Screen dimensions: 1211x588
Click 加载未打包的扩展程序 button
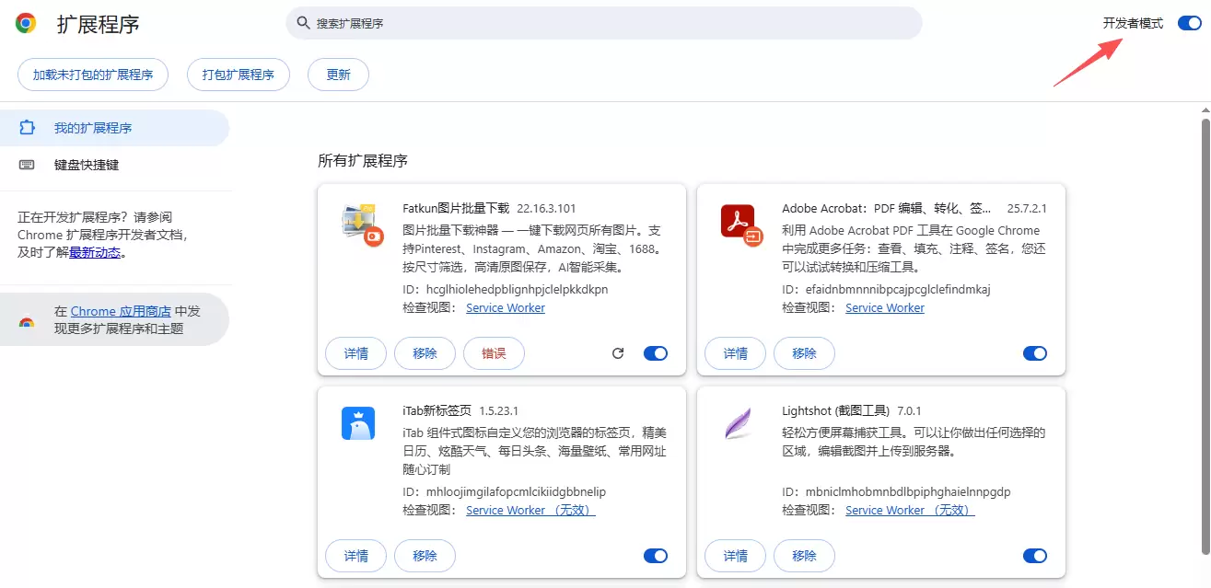pos(93,75)
